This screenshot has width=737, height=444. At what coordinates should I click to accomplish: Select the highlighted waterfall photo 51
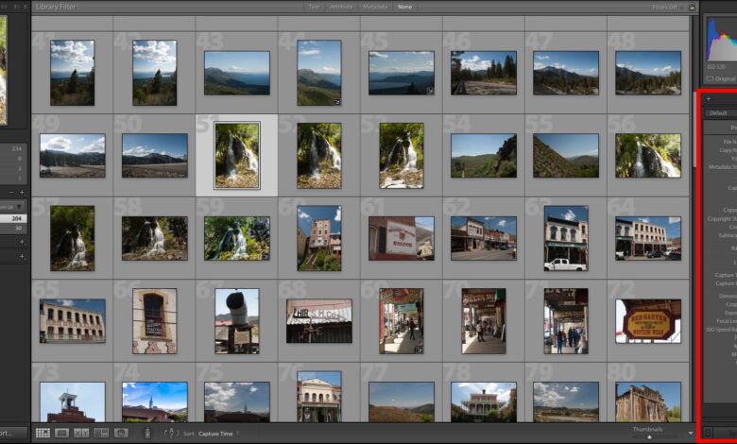point(237,156)
